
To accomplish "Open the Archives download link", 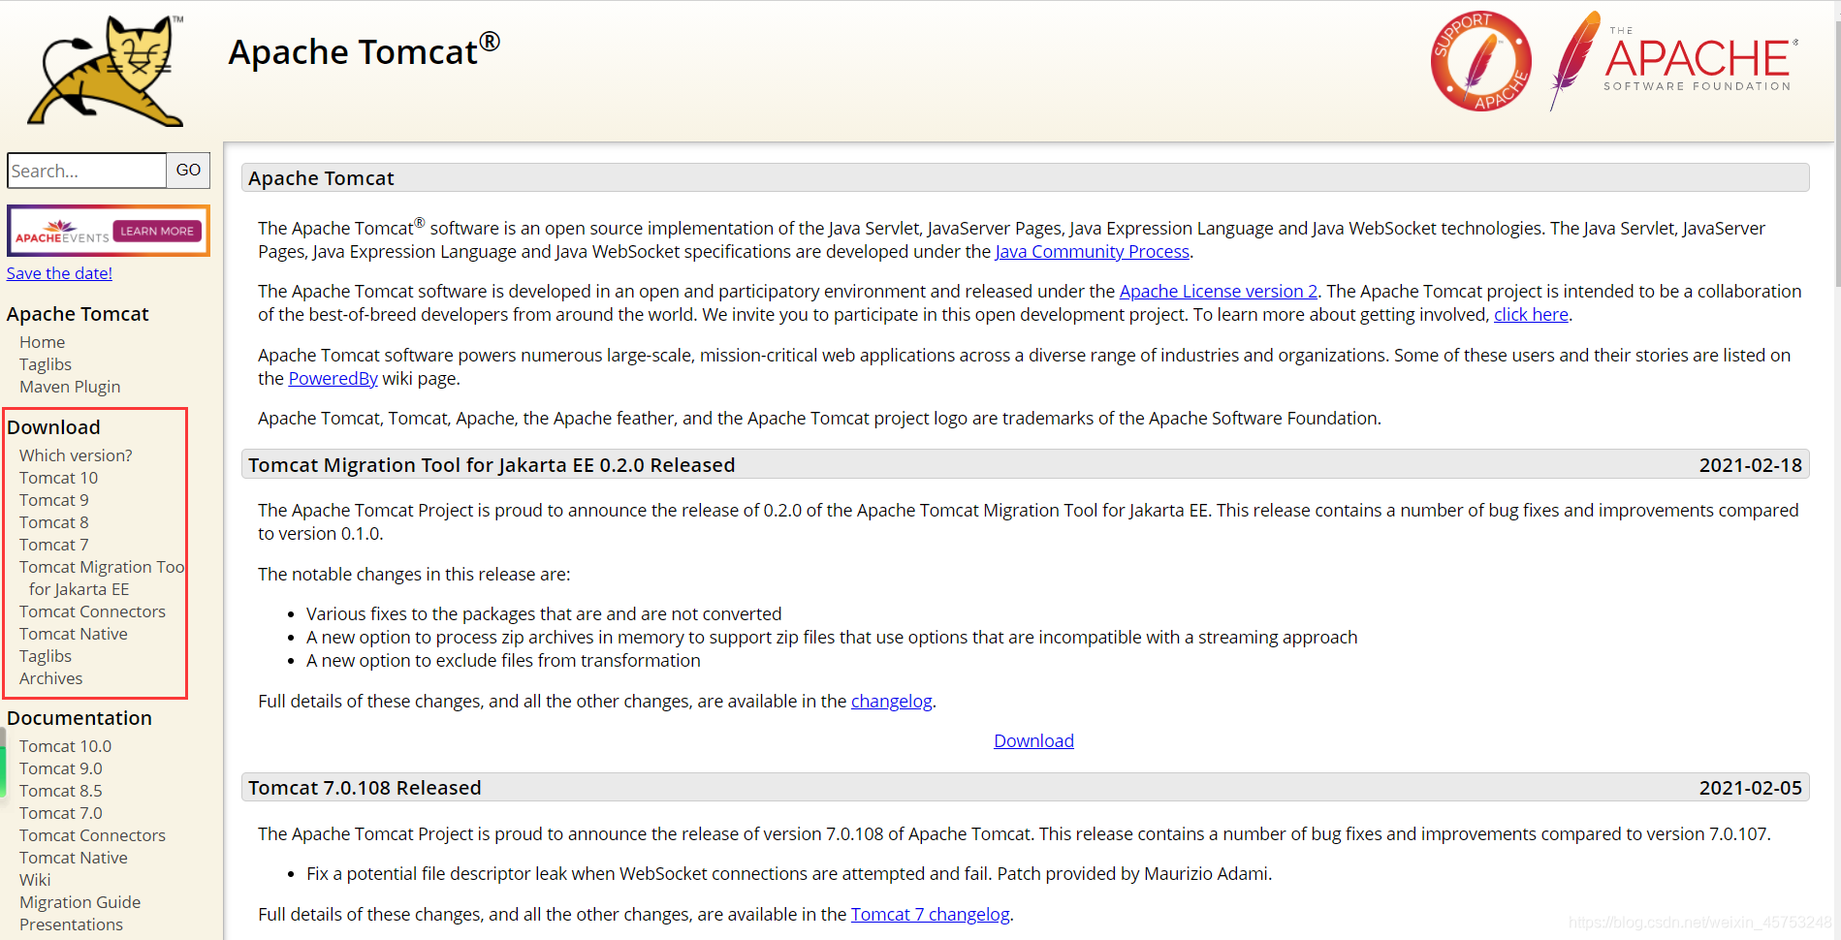I will pyautogui.click(x=51, y=678).
